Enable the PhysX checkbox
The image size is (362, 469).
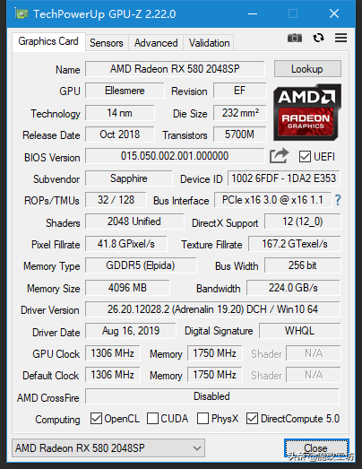(x=203, y=419)
